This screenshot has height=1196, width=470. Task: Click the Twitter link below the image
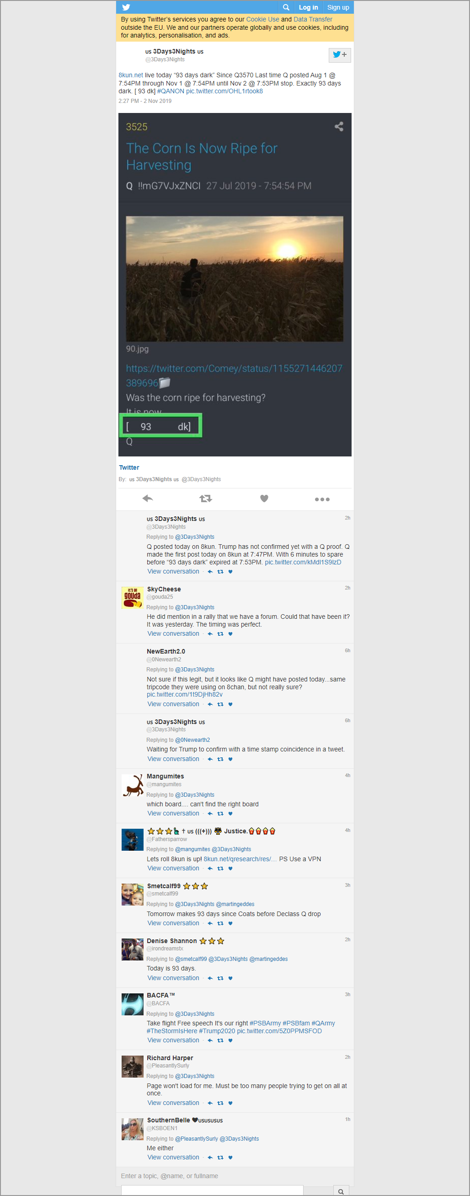(x=129, y=467)
